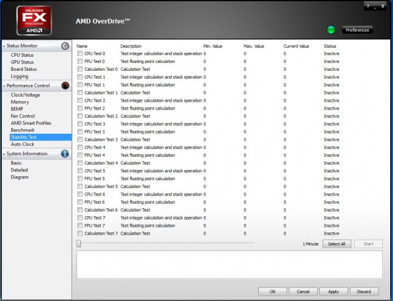Click the Max. Value column header
This screenshot has height=301, width=393.
tap(254, 46)
